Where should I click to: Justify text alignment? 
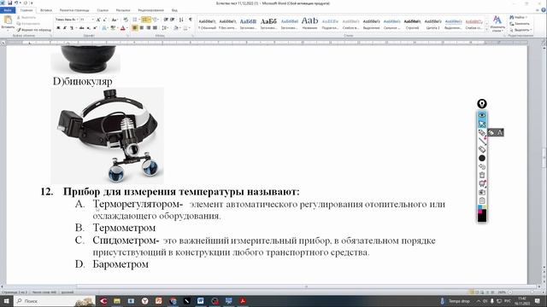(x=155, y=28)
